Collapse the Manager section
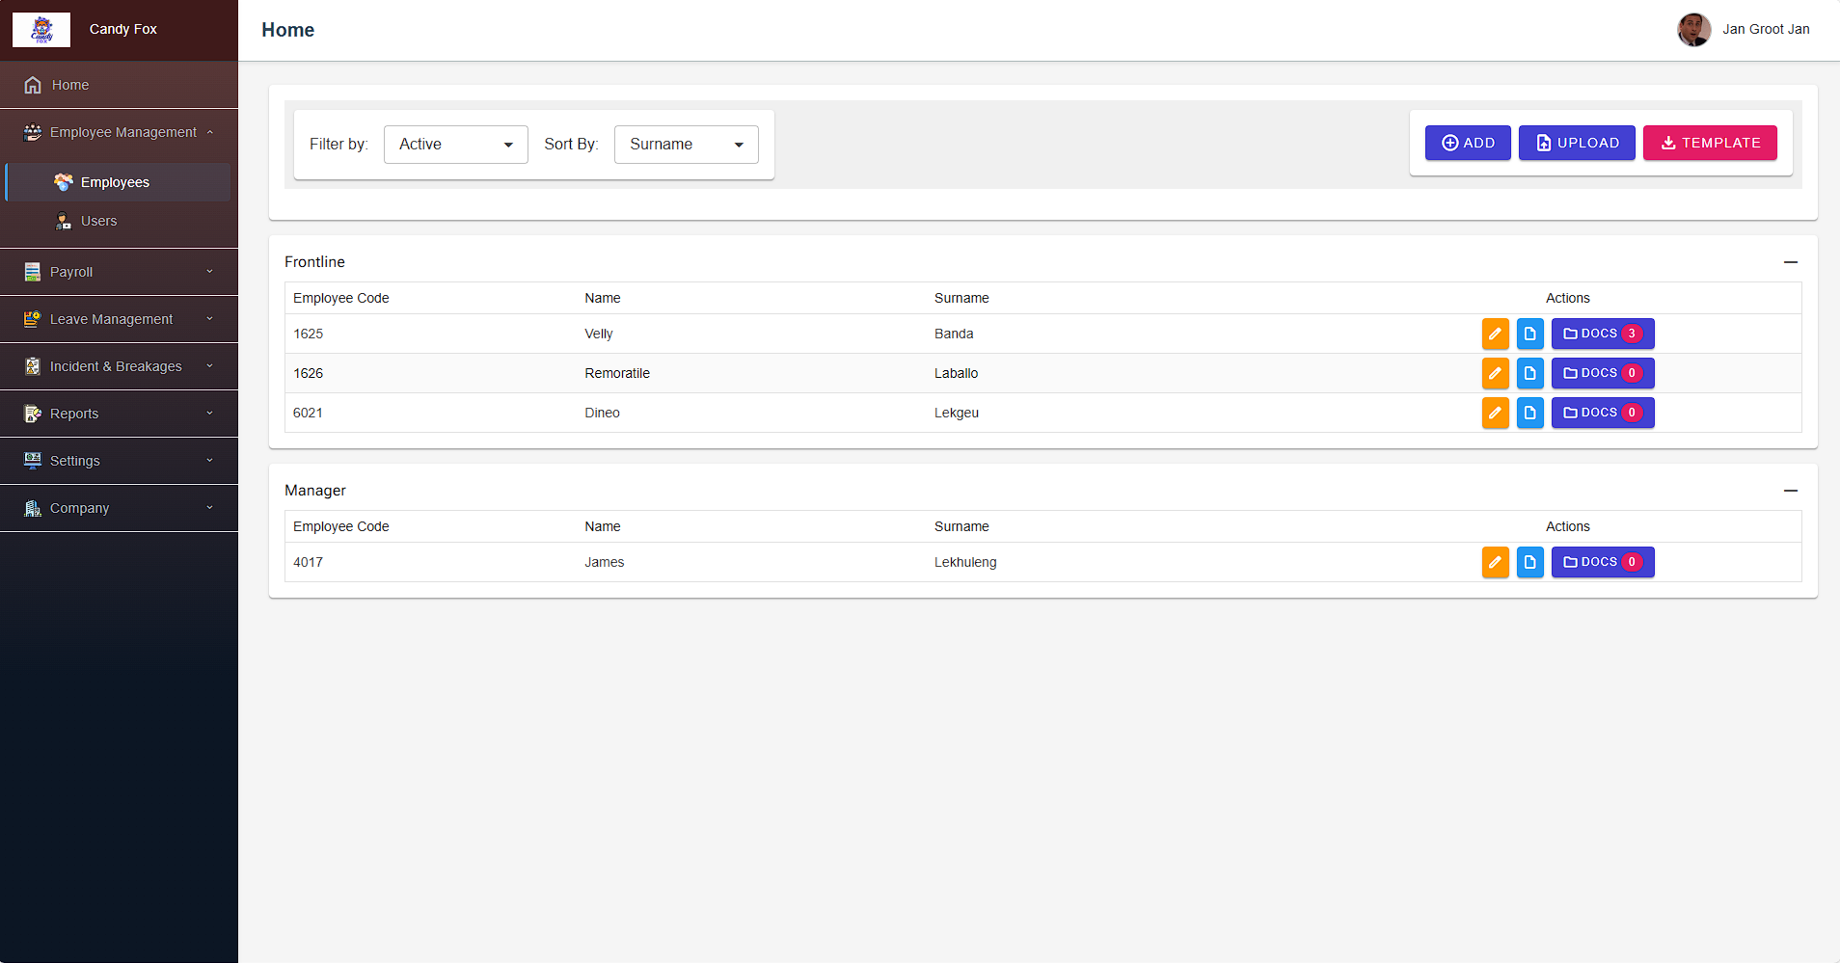This screenshot has height=963, width=1840. click(x=1791, y=491)
